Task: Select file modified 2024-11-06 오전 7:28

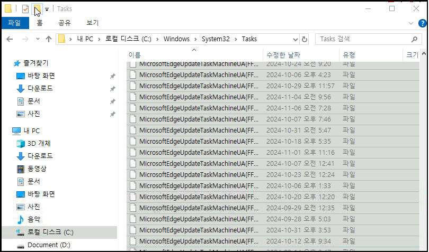Action: (273, 108)
